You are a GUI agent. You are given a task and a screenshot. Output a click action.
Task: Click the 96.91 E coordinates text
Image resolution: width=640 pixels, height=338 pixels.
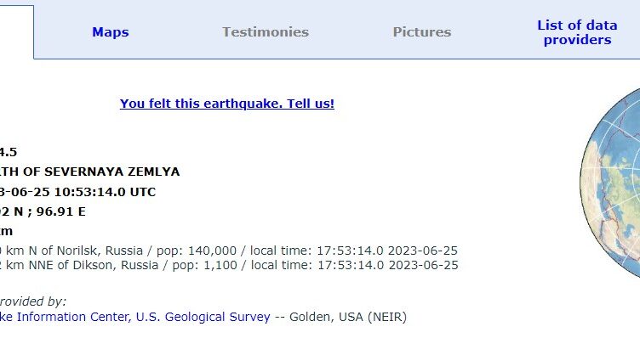(x=60, y=211)
